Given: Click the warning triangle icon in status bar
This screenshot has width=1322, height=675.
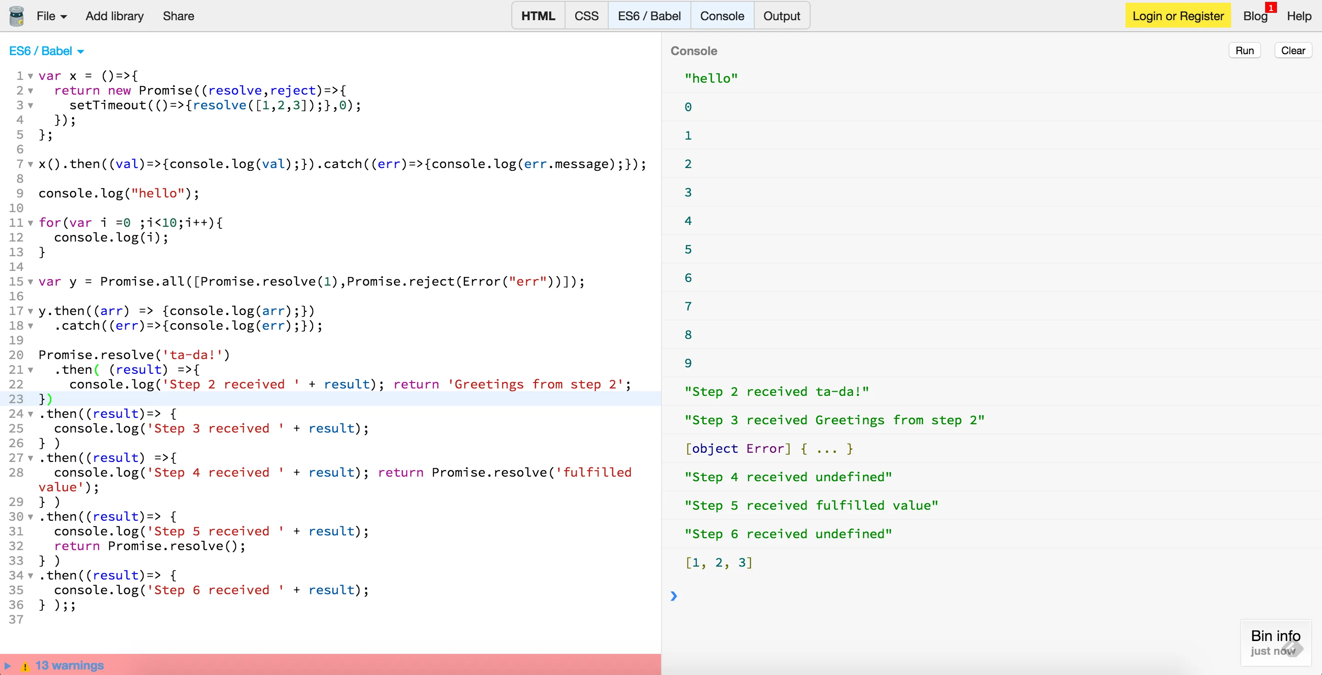Looking at the screenshot, I should 25,666.
